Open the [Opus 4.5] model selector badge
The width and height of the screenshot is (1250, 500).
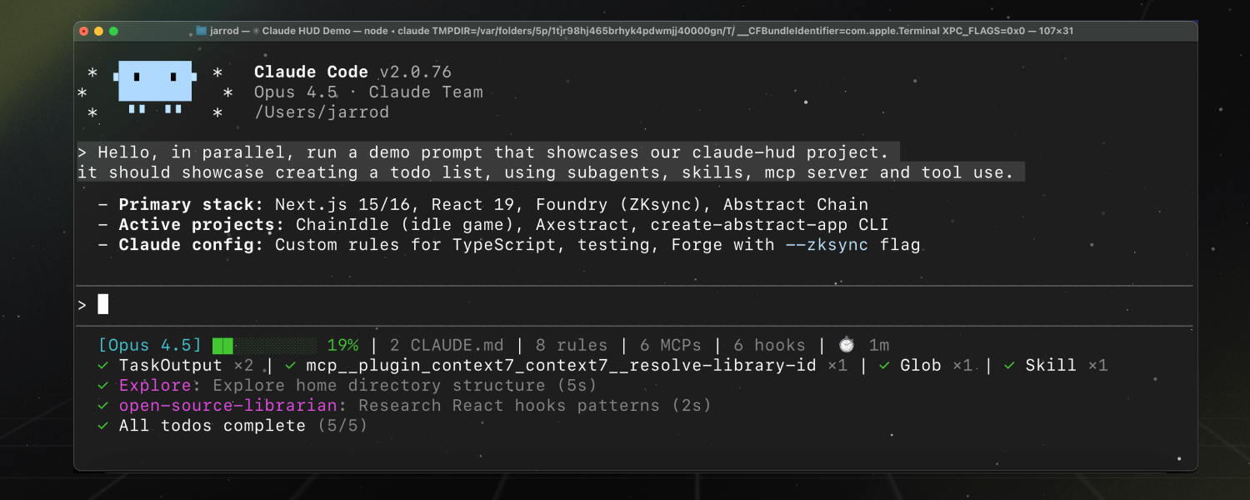pyautogui.click(x=150, y=344)
